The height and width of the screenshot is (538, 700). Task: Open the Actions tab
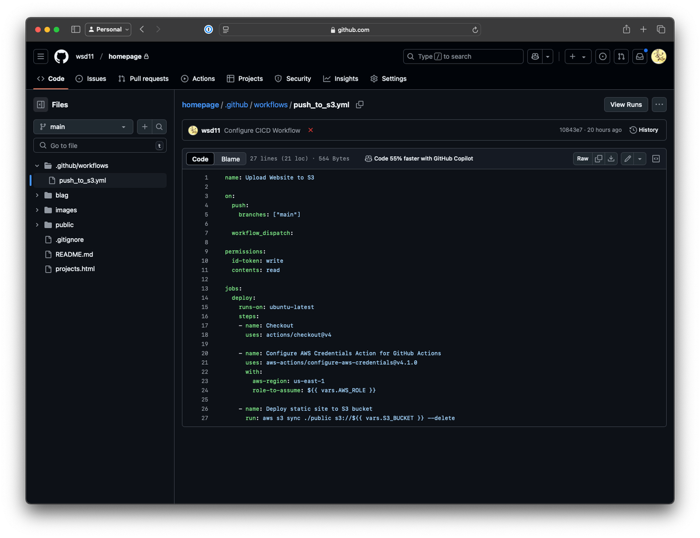coord(198,79)
